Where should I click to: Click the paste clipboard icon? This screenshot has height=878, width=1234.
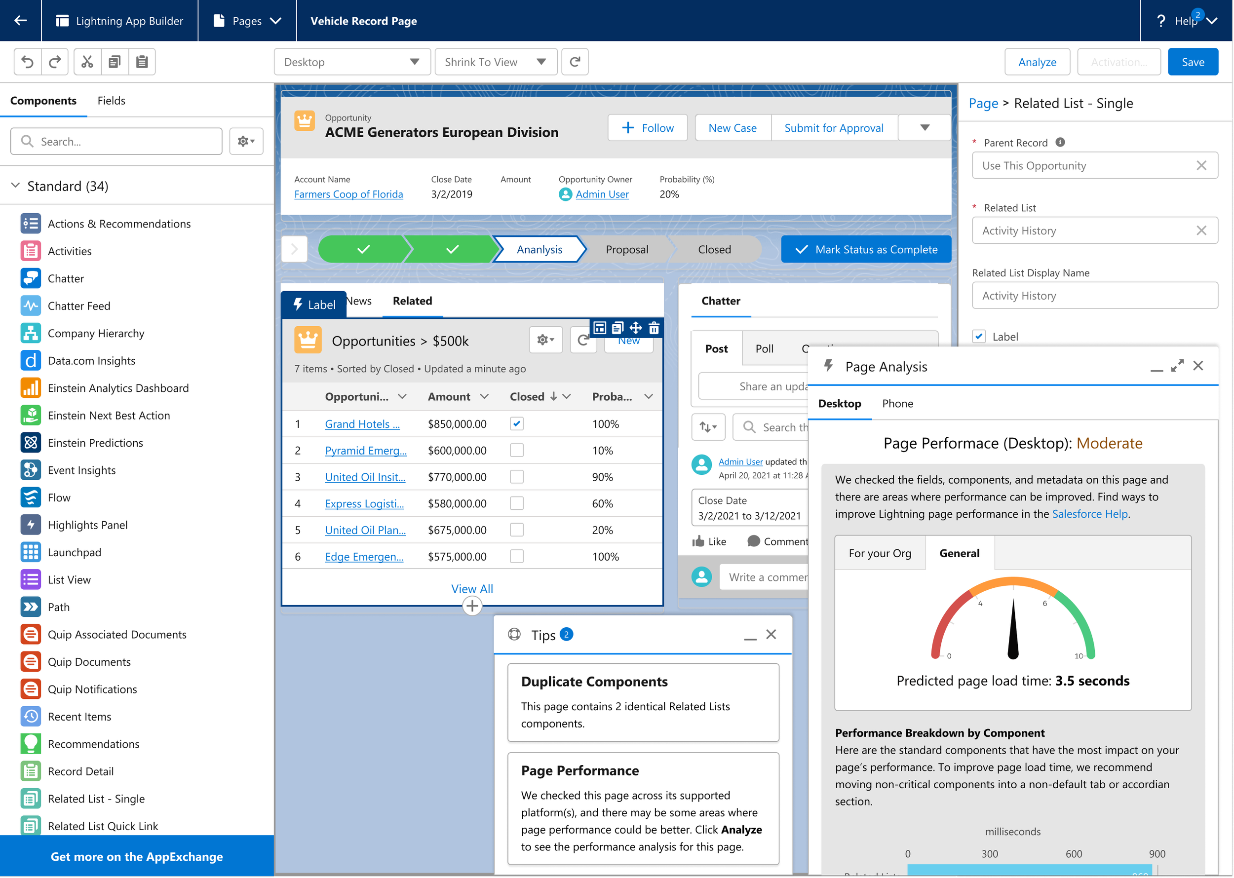point(142,62)
